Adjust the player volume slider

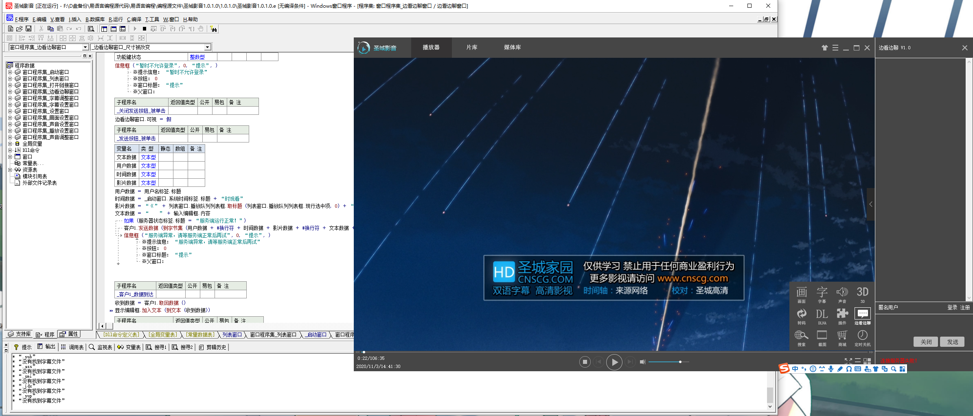(x=668, y=362)
